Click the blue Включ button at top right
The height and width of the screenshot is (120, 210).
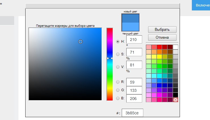pos(201,5)
